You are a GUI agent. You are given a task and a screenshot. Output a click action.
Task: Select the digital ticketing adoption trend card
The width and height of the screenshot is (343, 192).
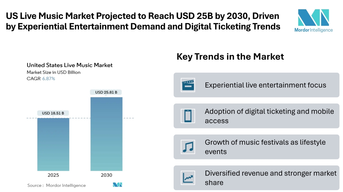click(x=256, y=116)
